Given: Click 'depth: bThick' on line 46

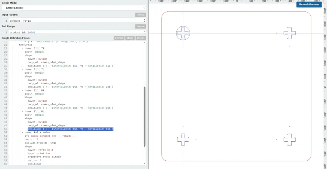Looking at the screenshot, I should click(x=34, y=115).
